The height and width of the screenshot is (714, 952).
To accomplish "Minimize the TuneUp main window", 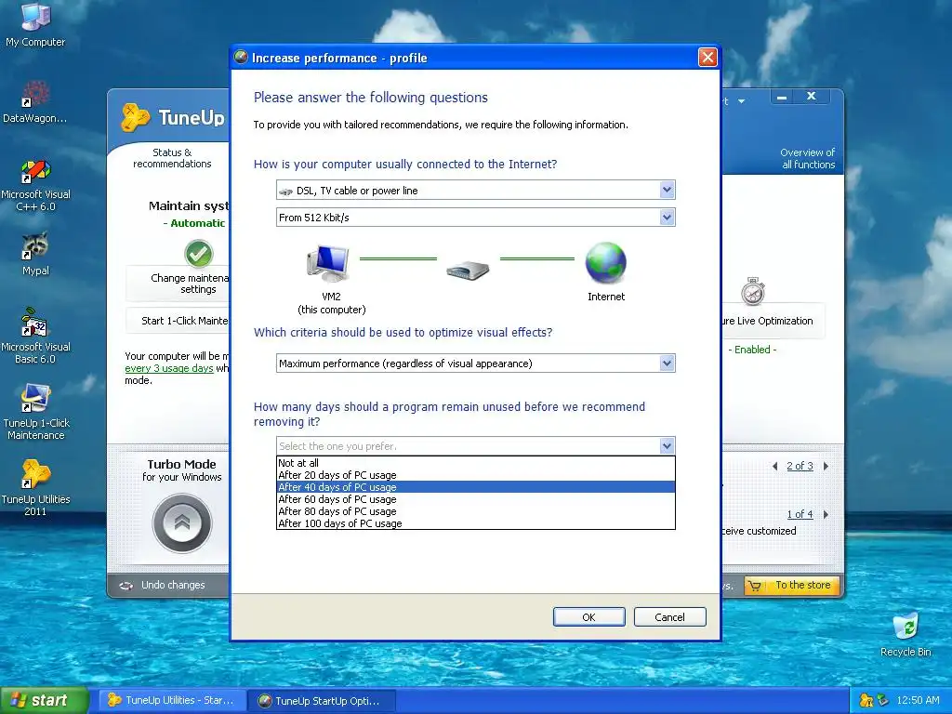I will (782, 97).
